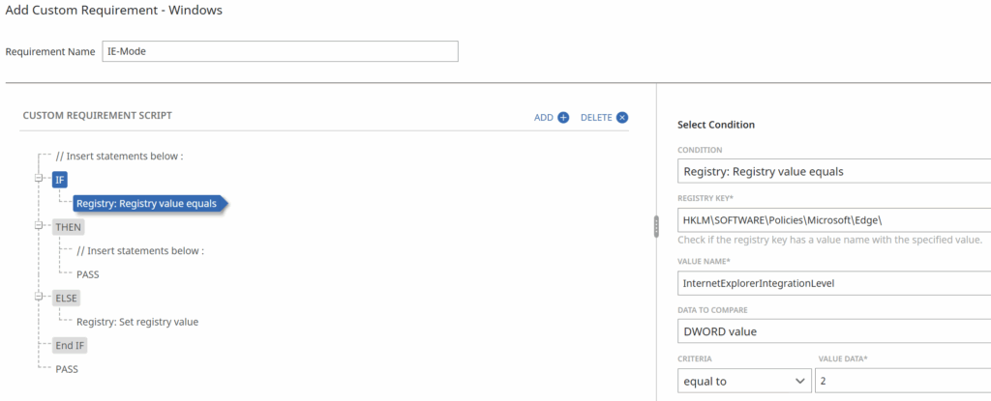Screen dimensions: 991x401
Task: Select 'Registry: Set registry value' statement
Action: pyautogui.click(x=143, y=322)
